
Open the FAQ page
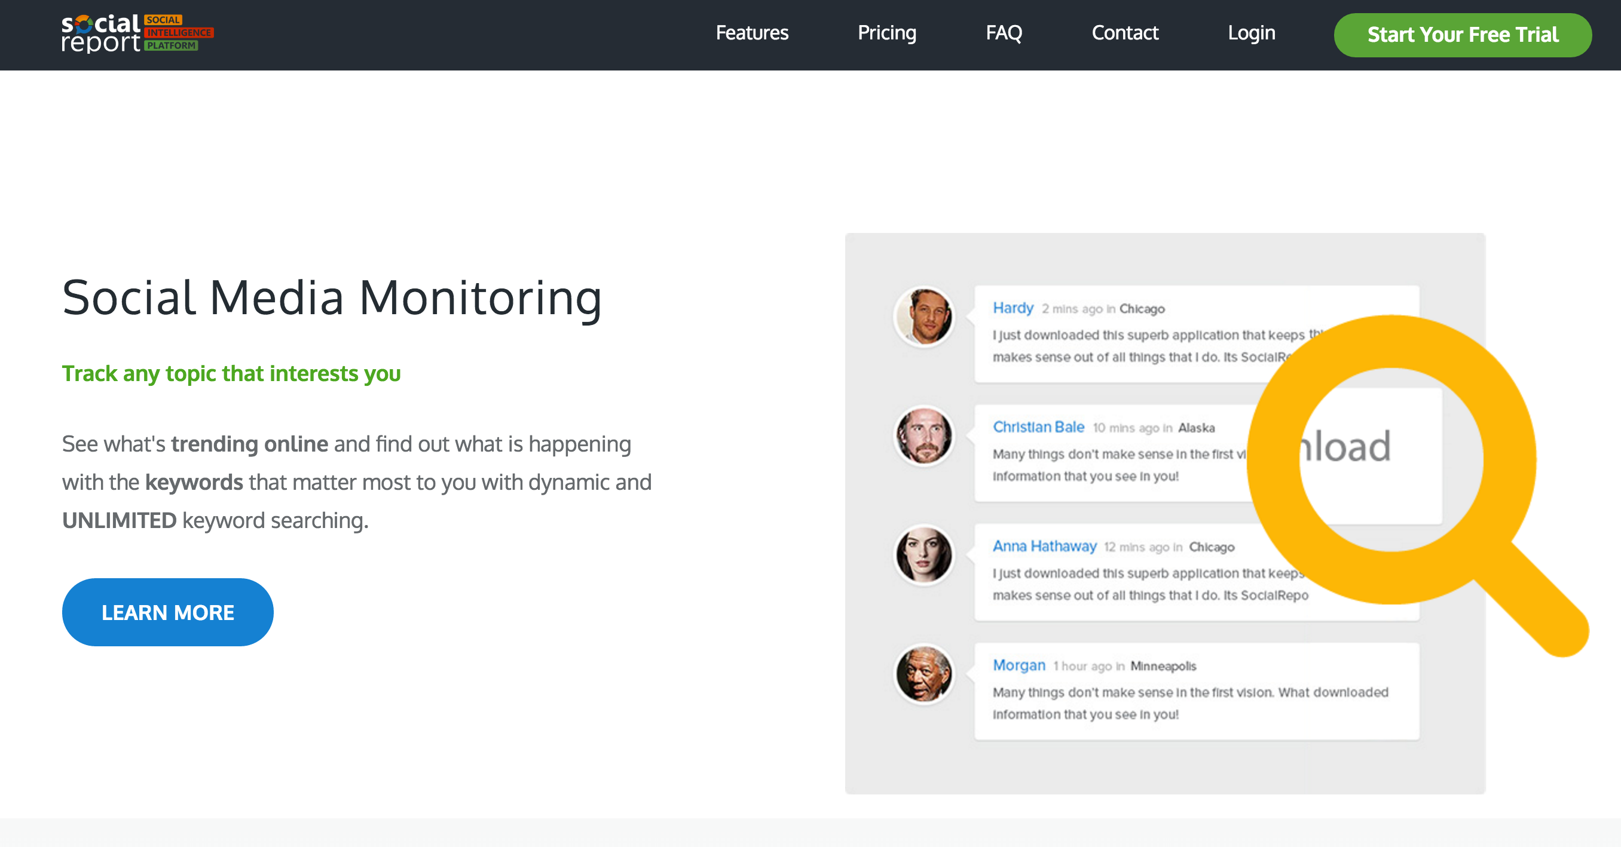(1004, 33)
